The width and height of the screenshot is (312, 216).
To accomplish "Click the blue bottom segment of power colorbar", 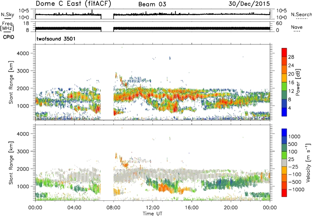I will pos(284,112).
